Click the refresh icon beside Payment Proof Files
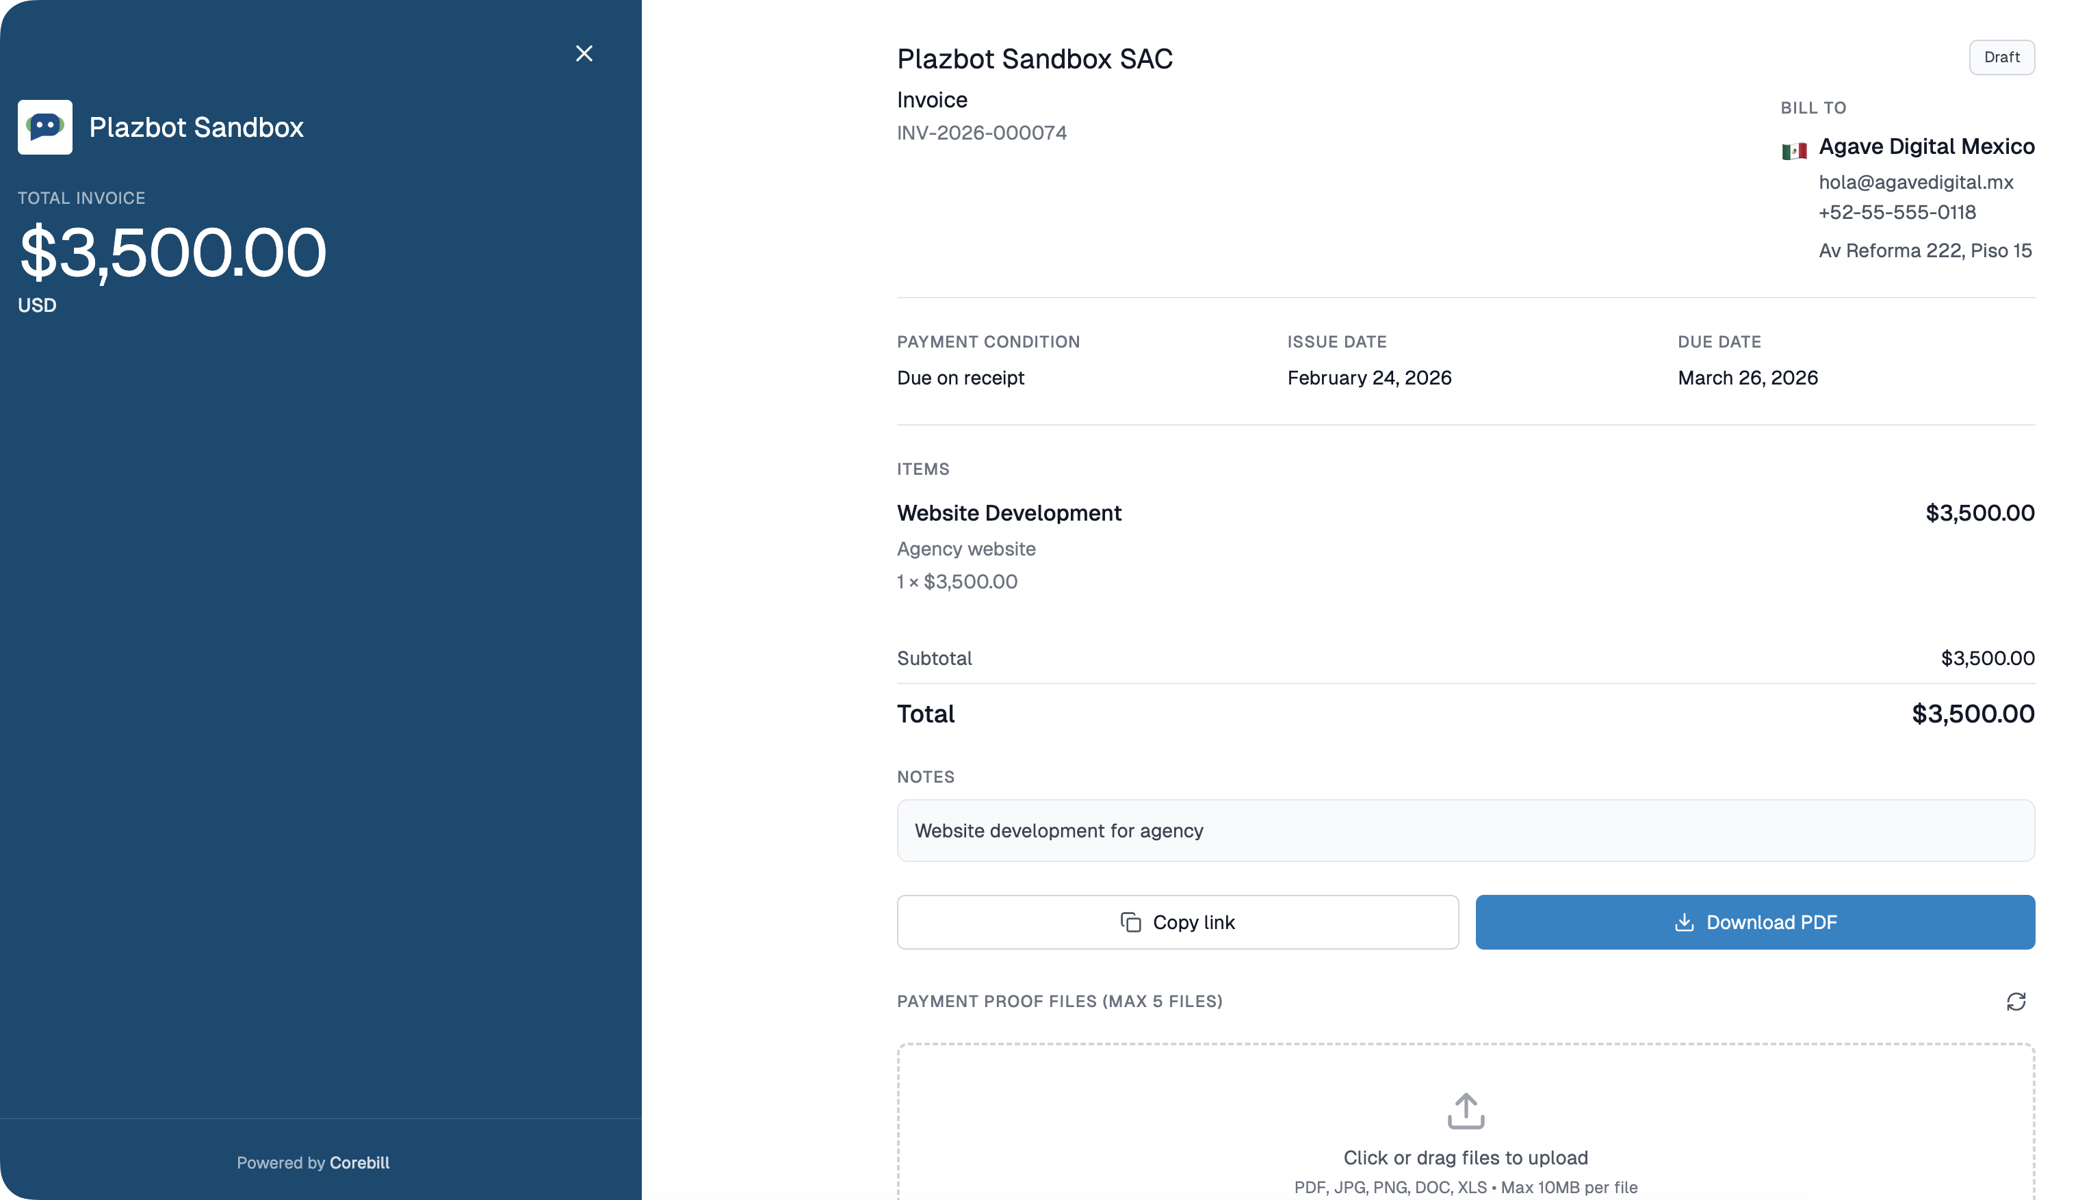Viewport: 2091px width, 1200px height. tap(2017, 1002)
